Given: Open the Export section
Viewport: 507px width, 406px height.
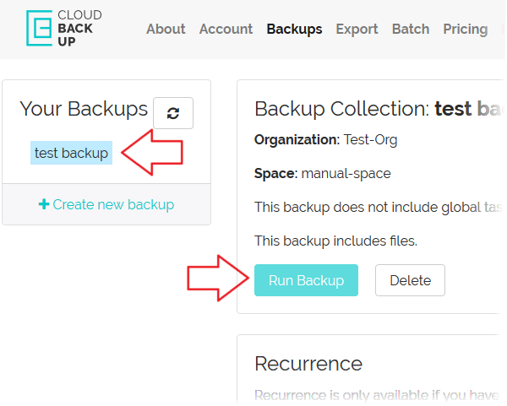Looking at the screenshot, I should pyautogui.click(x=357, y=29).
